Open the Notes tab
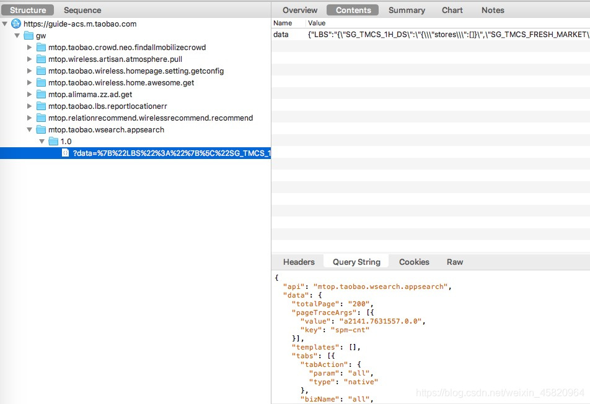590x404 pixels. 493,10
